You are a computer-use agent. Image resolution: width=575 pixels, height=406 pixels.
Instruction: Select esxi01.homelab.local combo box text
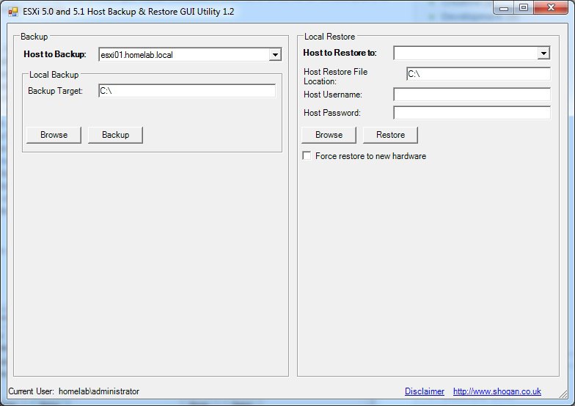click(136, 55)
